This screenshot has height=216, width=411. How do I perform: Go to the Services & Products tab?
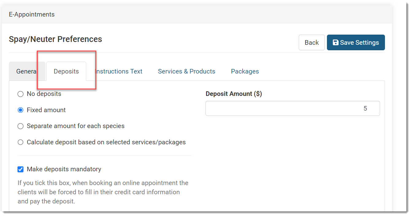click(186, 71)
